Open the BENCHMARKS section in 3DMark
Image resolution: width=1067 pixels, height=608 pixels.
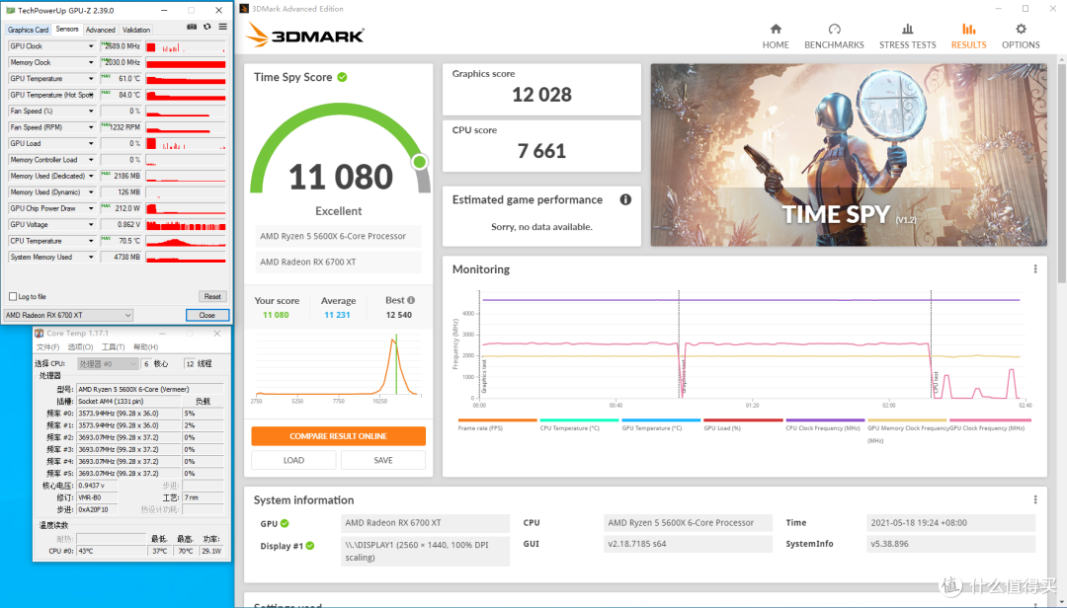(834, 37)
